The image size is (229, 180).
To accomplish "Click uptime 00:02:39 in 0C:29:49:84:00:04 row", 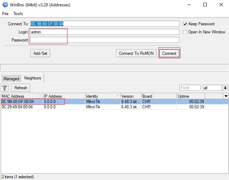I will (x=197, y=107).
